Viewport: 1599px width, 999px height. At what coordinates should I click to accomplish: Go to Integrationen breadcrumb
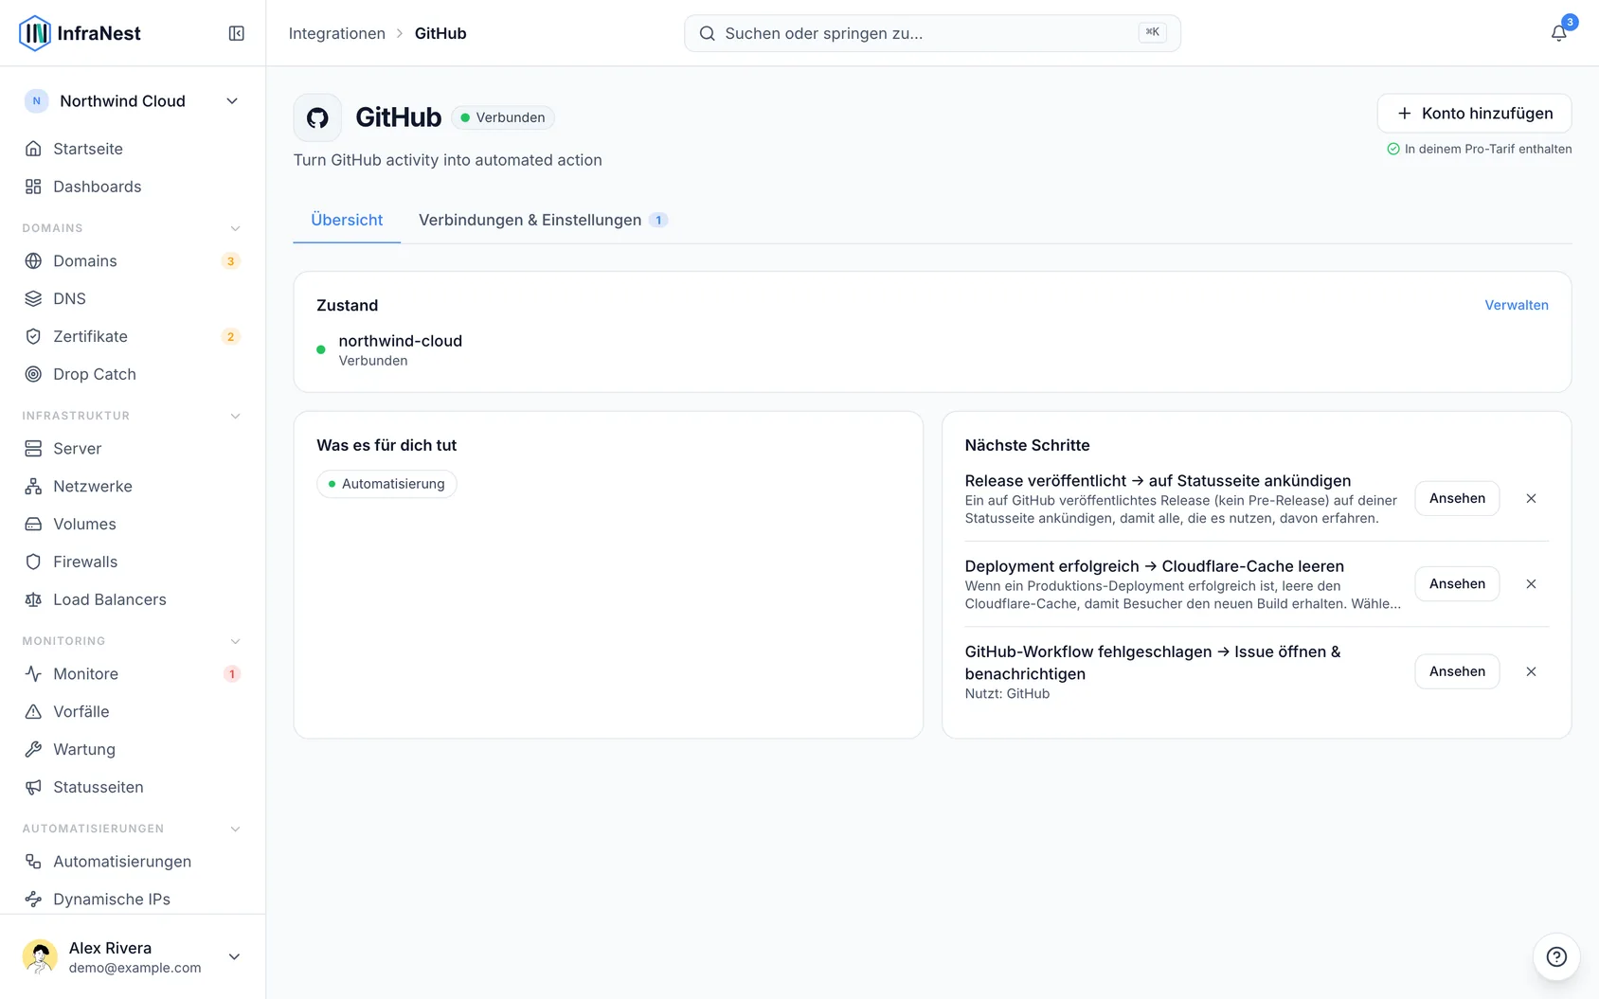[336, 33]
